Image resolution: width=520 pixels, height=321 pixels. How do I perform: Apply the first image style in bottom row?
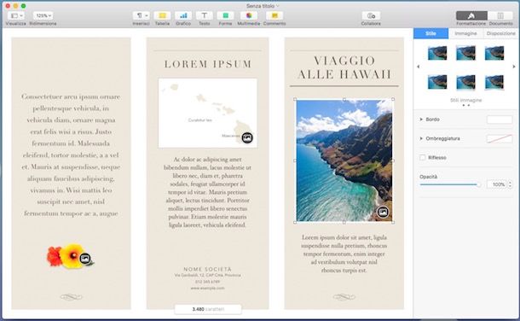(437, 82)
